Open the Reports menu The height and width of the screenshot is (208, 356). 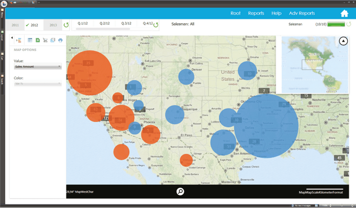(x=256, y=13)
